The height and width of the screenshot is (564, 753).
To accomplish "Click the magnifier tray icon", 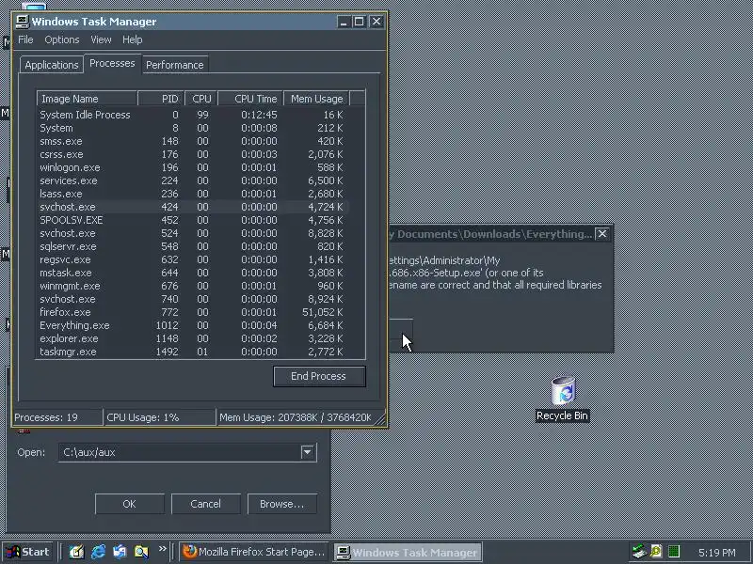I will coord(656,552).
